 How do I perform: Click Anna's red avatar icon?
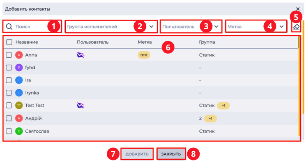(19, 55)
